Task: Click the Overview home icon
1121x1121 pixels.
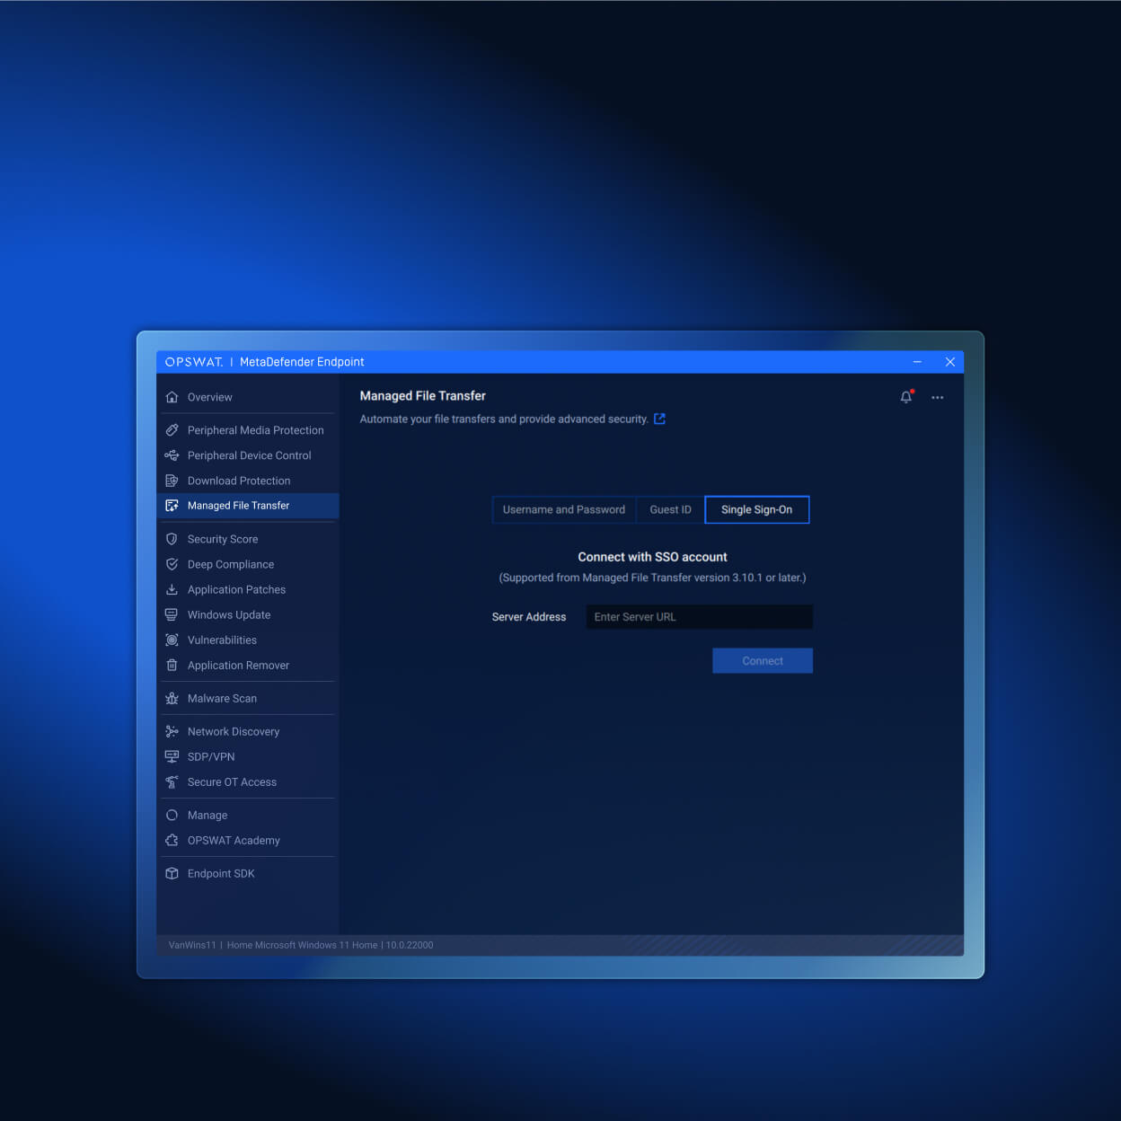Action: point(172,397)
